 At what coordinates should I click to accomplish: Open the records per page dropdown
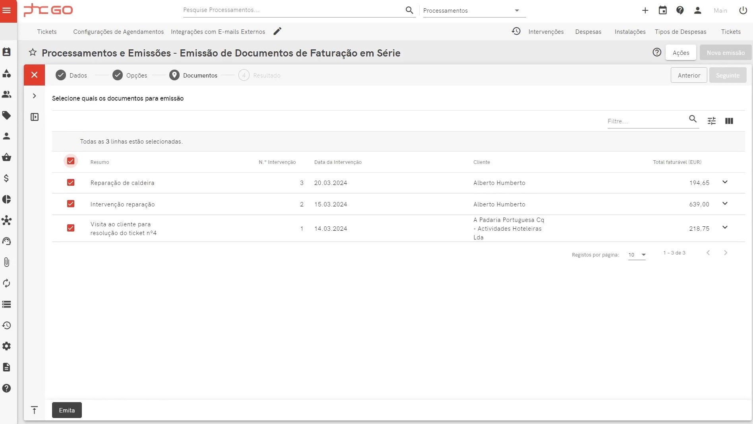(x=637, y=255)
